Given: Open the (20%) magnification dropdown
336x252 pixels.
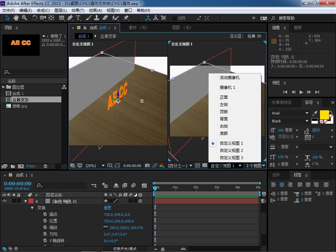Looking at the screenshot, I should click(x=94, y=166).
